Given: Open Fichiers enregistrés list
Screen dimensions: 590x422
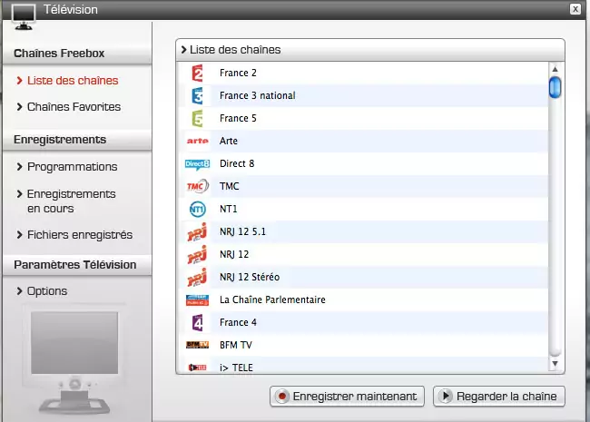Looking at the screenshot, I should pyautogui.click(x=79, y=235).
